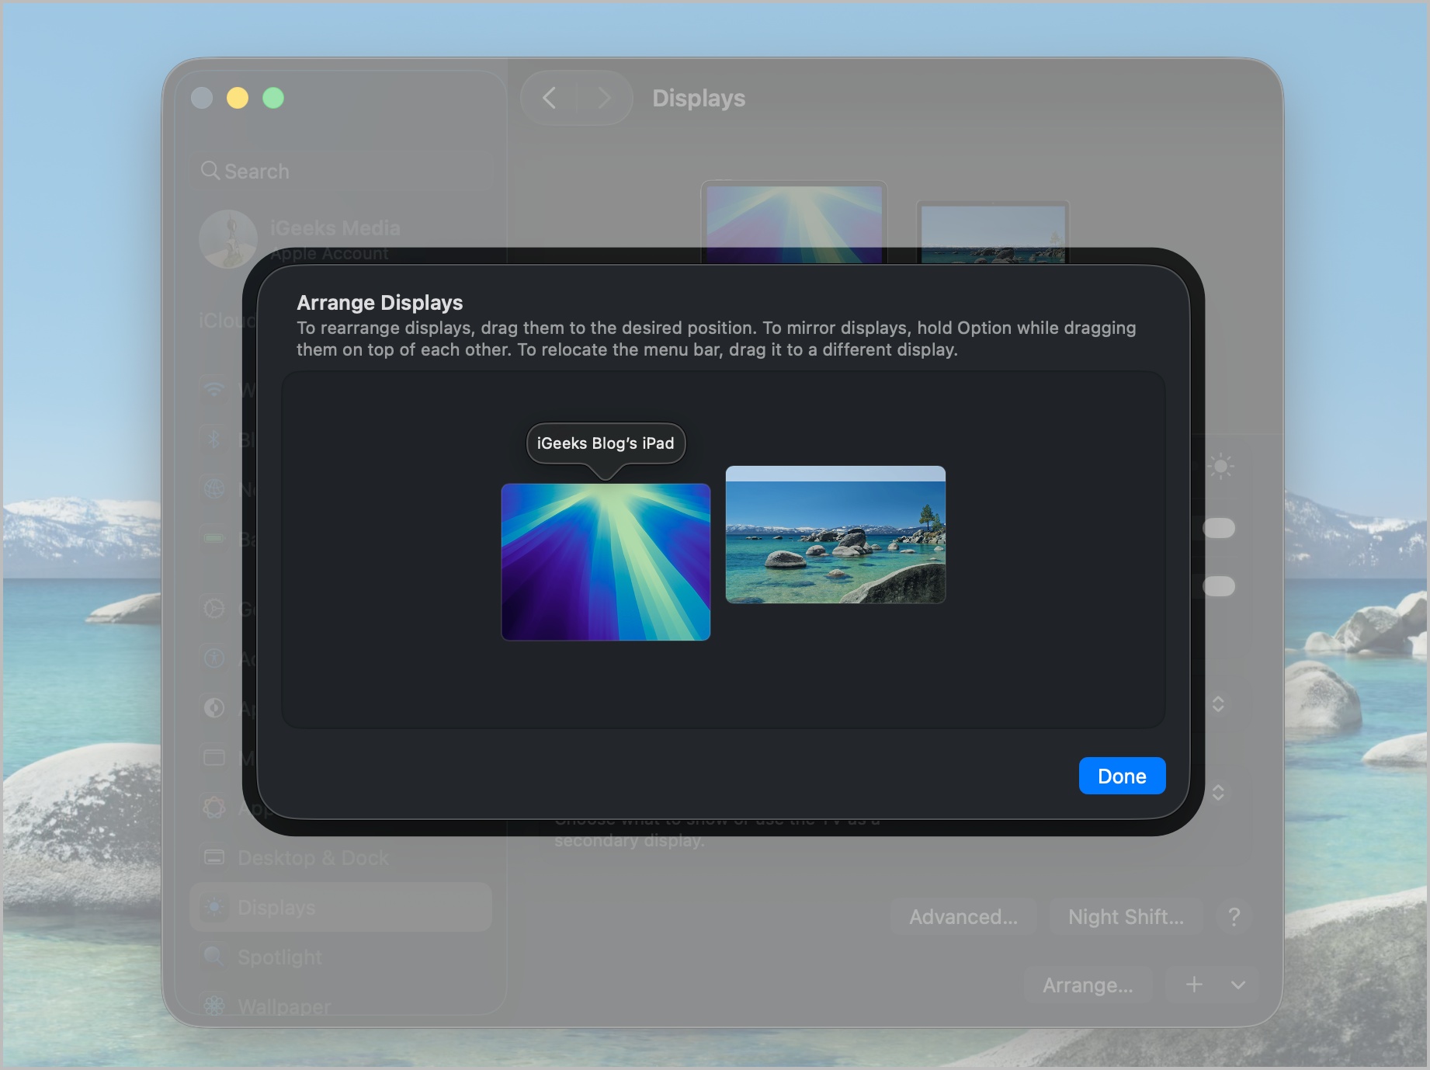Screen dimensions: 1430x1070
Task: Select the Wi-Fi icon in the sidebar
Action: coord(214,391)
